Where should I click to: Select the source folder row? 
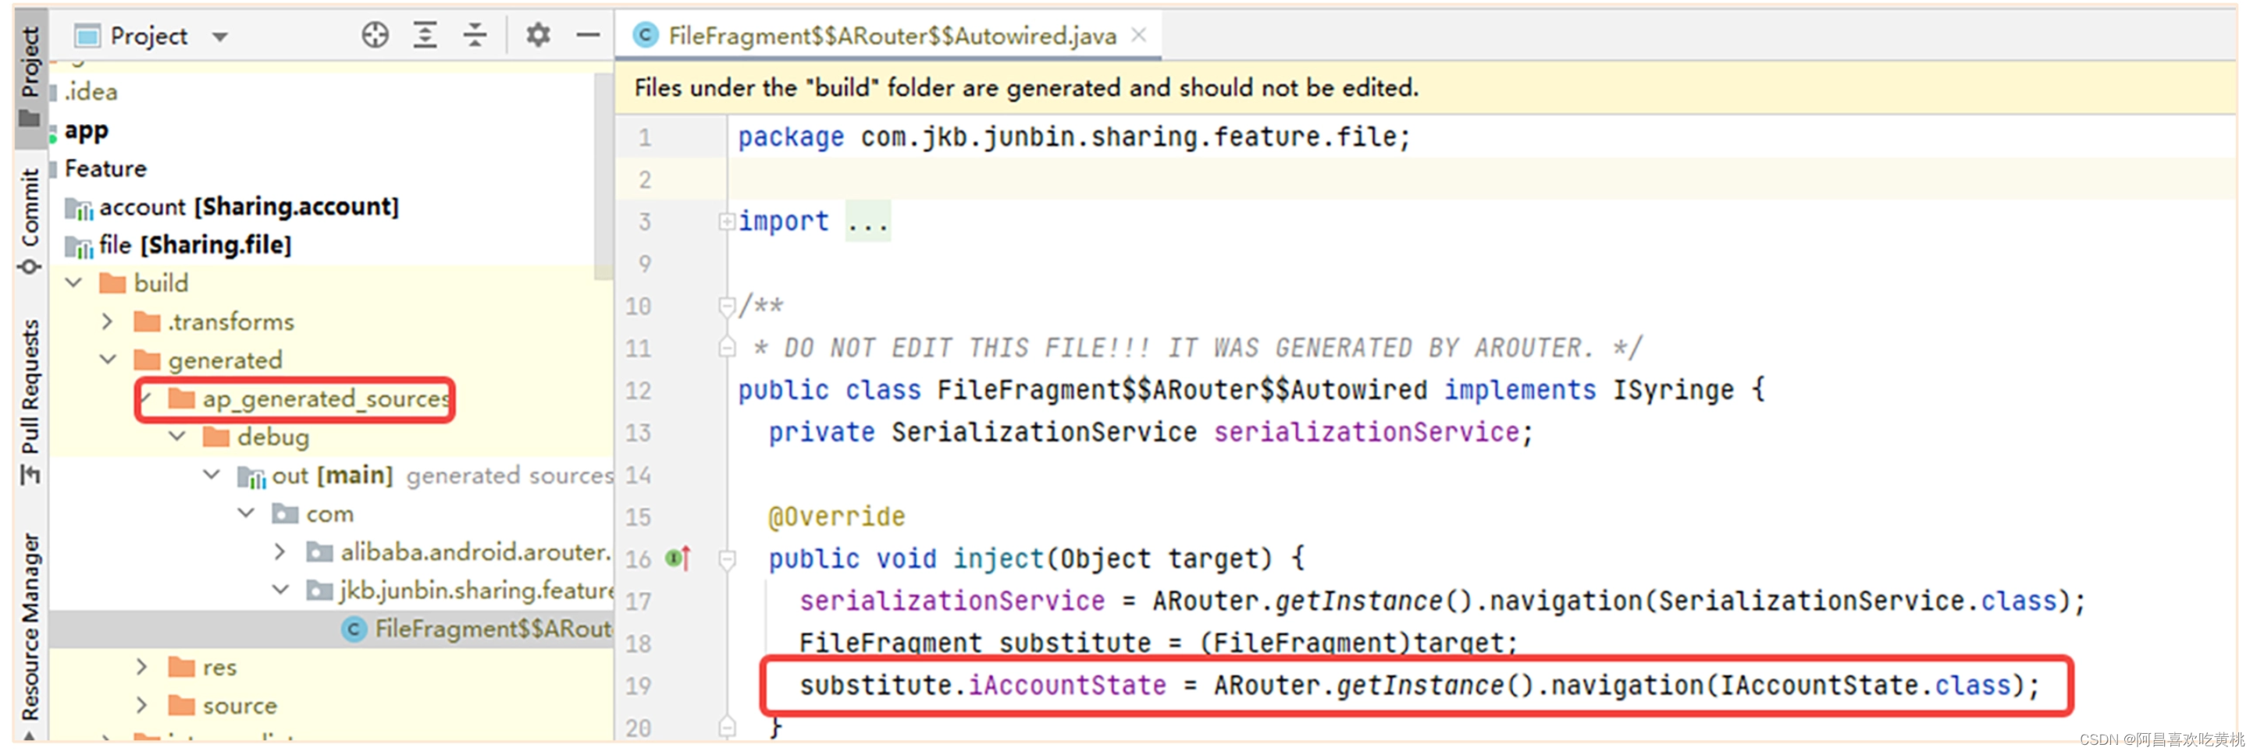click(331, 705)
